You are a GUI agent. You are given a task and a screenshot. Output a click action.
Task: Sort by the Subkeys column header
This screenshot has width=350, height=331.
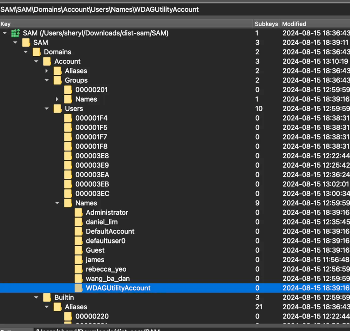[x=266, y=24]
